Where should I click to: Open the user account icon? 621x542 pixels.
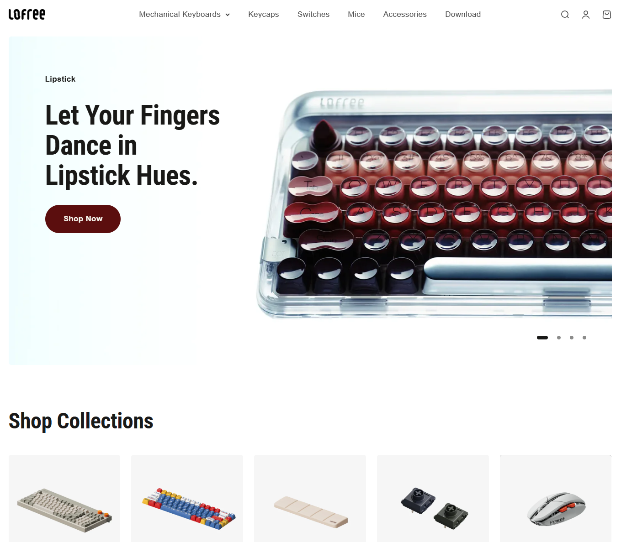tap(586, 15)
